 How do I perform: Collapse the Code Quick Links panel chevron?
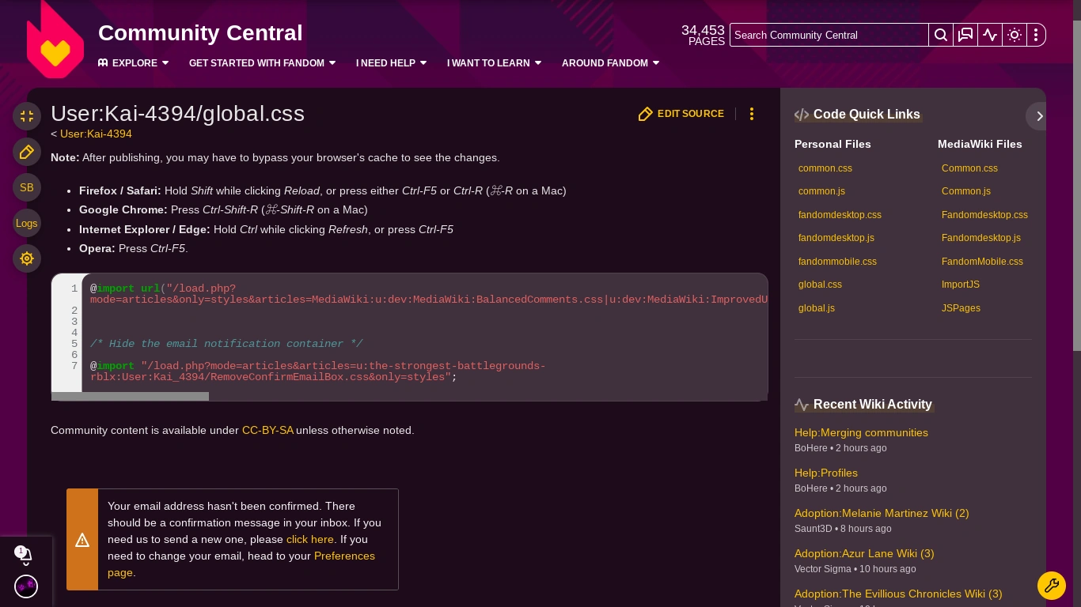tap(1038, 116)
